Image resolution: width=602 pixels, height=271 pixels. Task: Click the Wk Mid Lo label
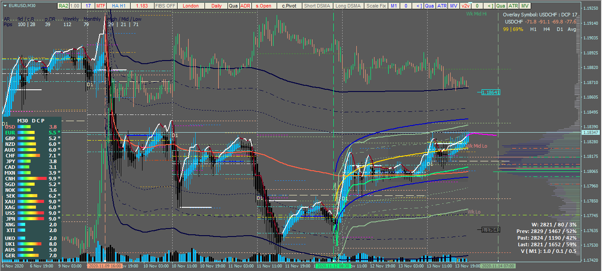click(x=477, y=146)
